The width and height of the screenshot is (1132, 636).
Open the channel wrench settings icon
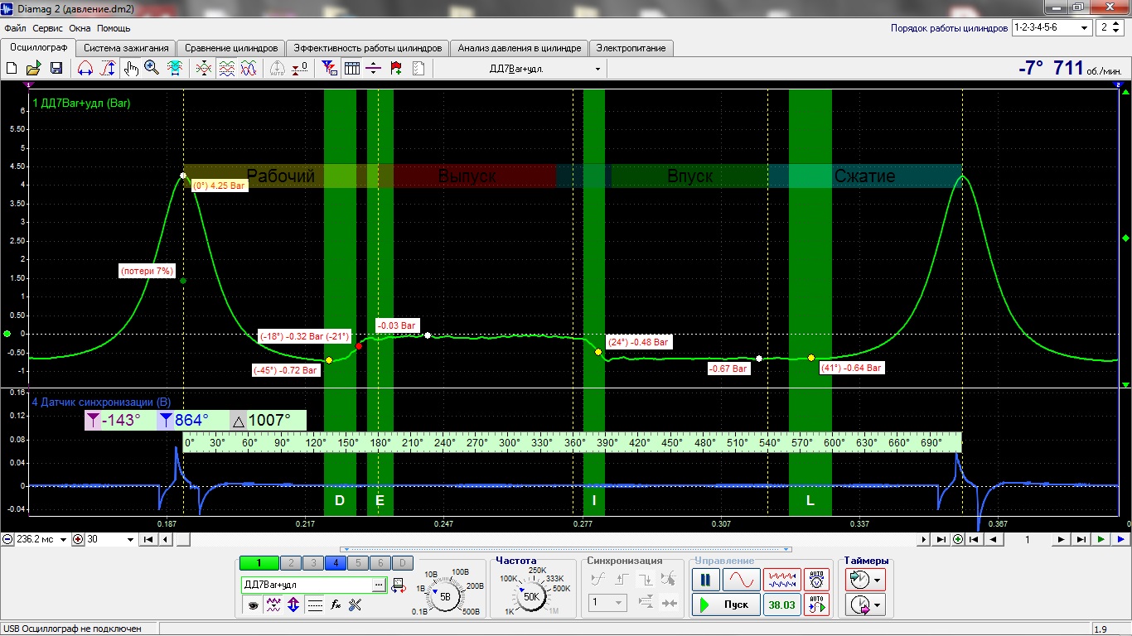click(x=356, y=605)
